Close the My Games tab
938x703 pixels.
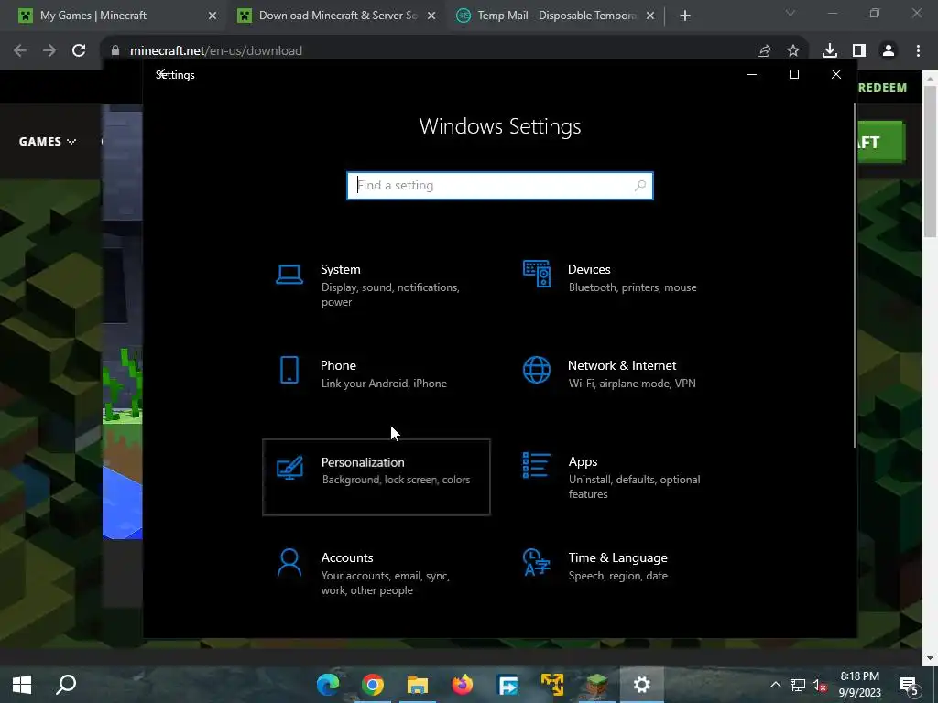click(x=213, y=16)
